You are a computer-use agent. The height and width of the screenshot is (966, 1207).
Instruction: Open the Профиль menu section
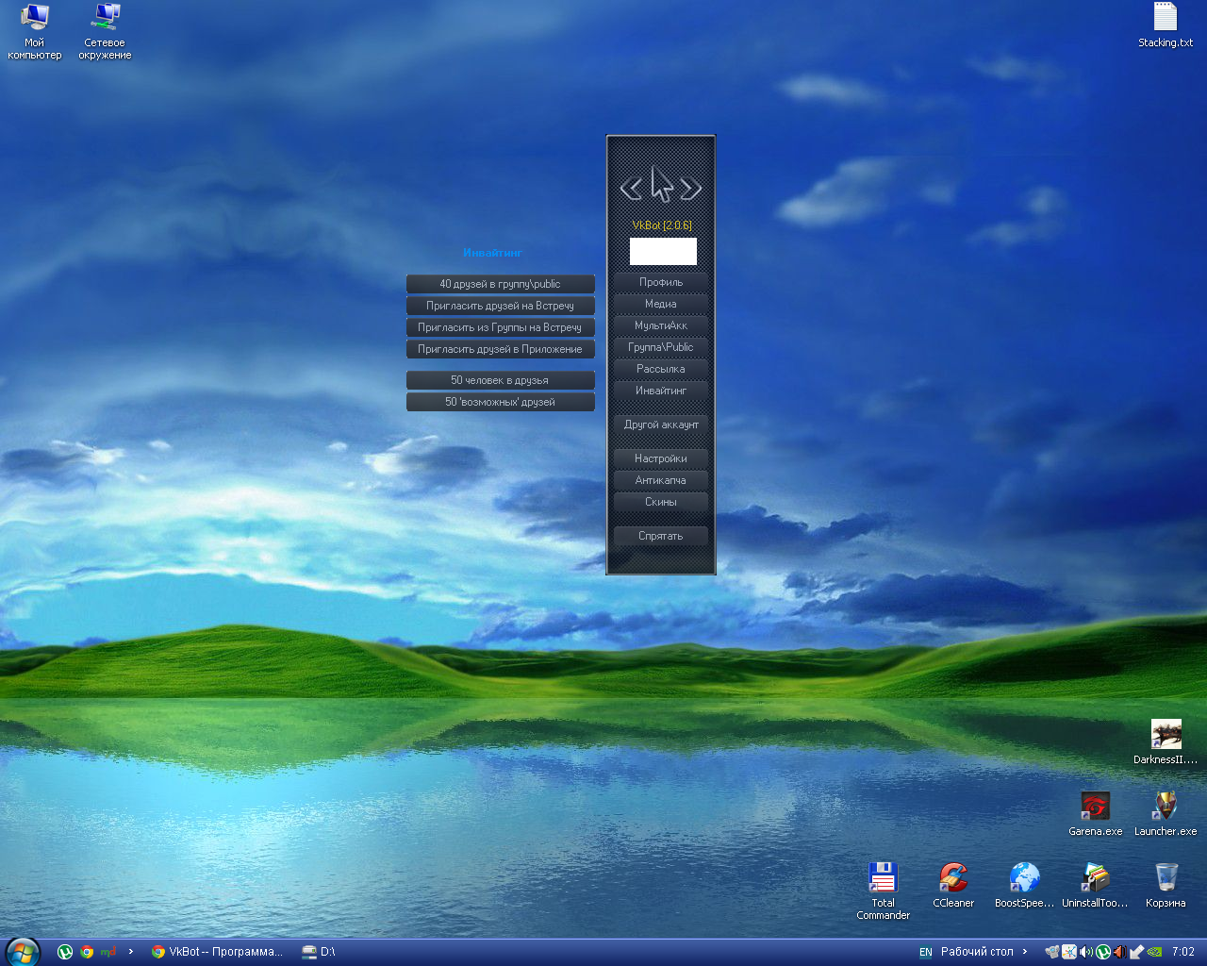pos(660,282)
